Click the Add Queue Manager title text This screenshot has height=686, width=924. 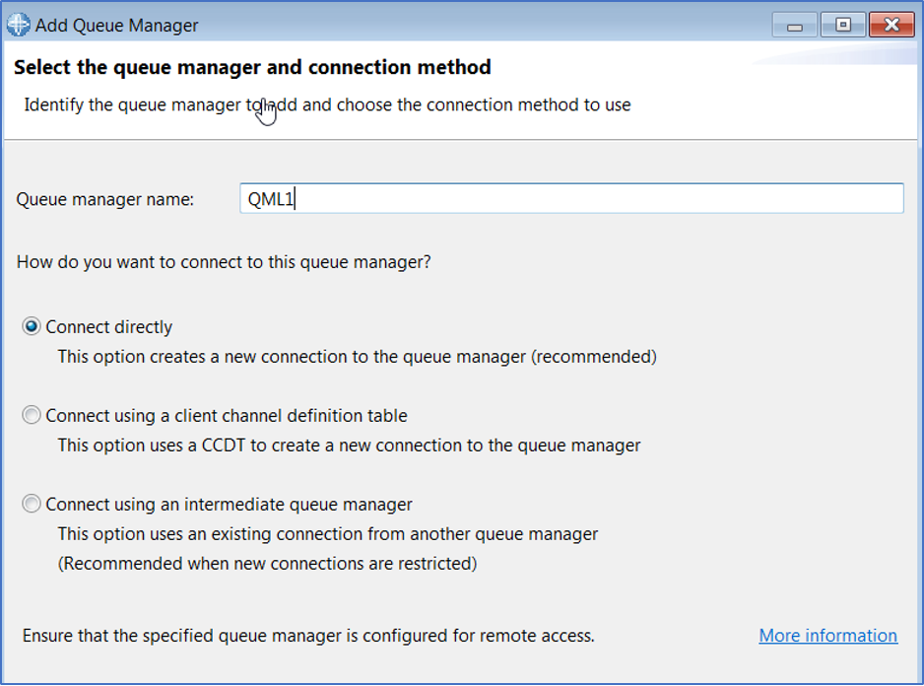click(116, 25)
